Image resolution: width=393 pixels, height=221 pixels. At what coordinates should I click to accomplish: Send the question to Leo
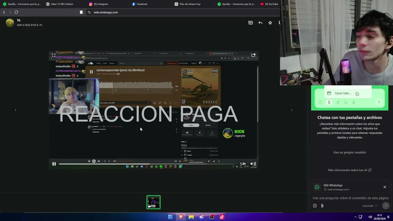pyautogui.click(x=386, y=206)
